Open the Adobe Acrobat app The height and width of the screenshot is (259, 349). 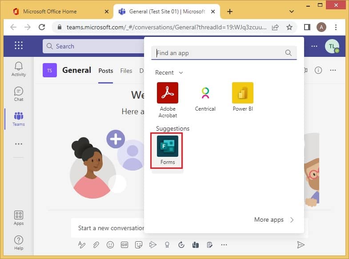(x=167, y=100)
